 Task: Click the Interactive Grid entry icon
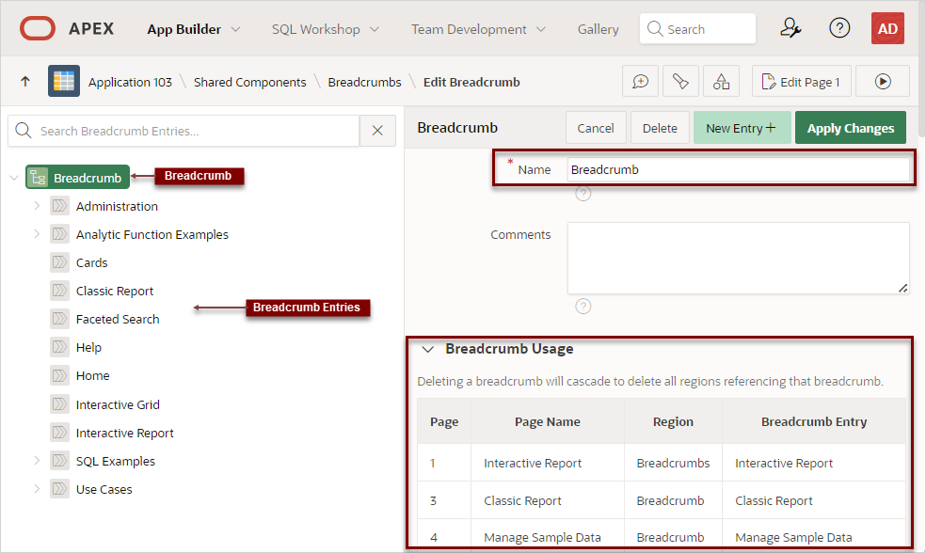[x=59, y=404]
